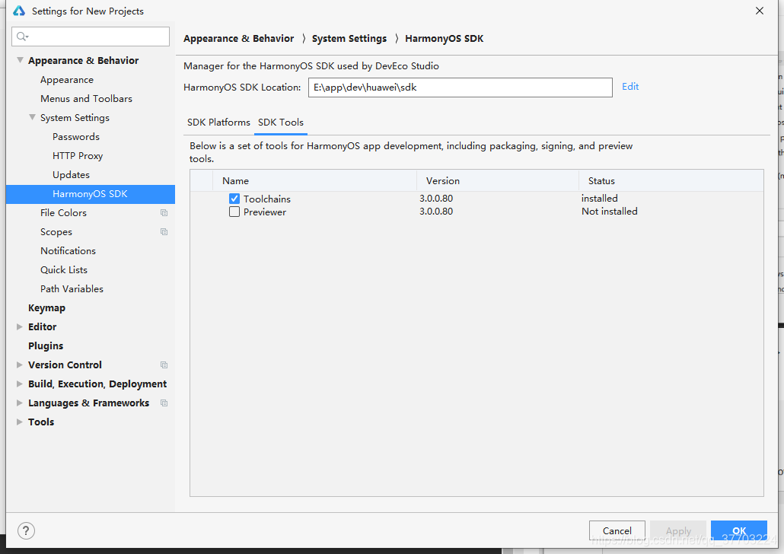The height and width of the screenshot is (554, 784).
Task: Uncheck the Toolchains checkbox
Action: click(x=234, y=199)
